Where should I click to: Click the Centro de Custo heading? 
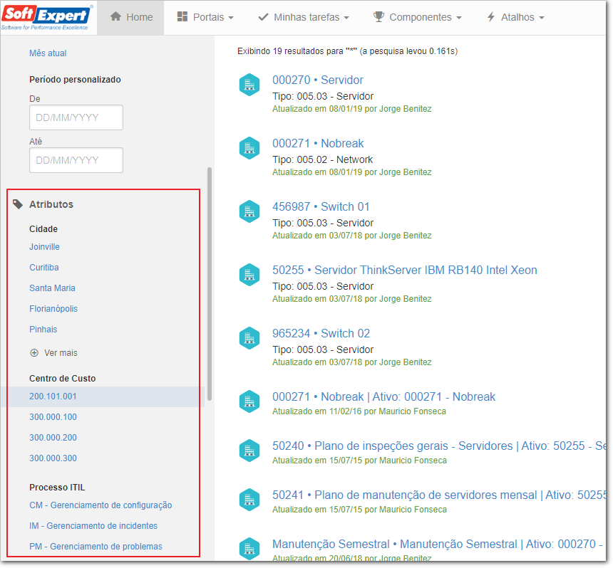(63, 379)
